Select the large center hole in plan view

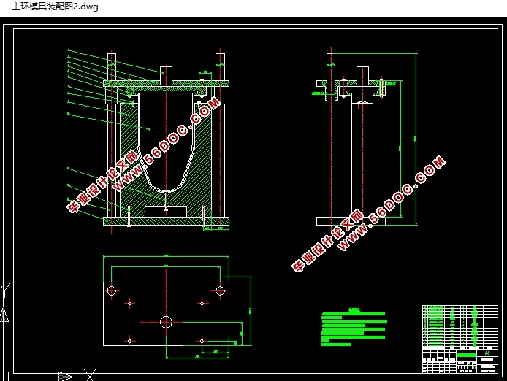tap(166, 321)
